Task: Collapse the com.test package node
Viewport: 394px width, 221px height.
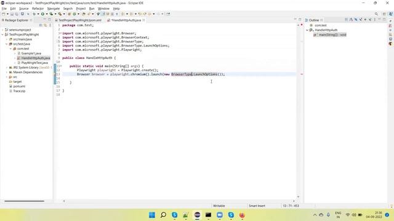Action: pos(11,48)
